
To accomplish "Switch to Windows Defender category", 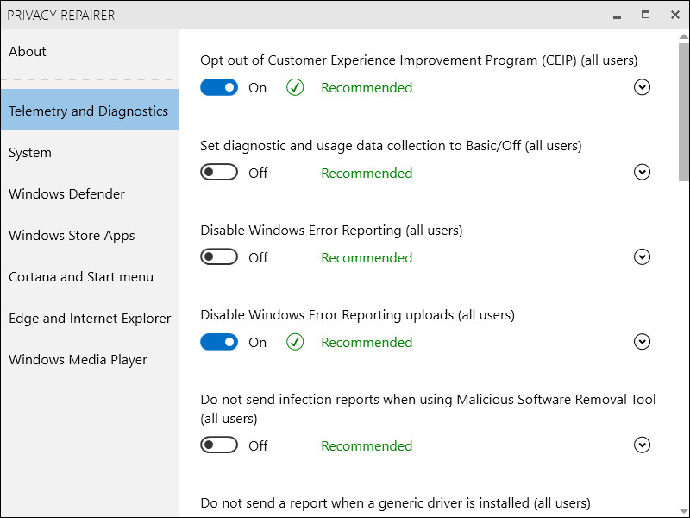I will [x=66, y=194].
